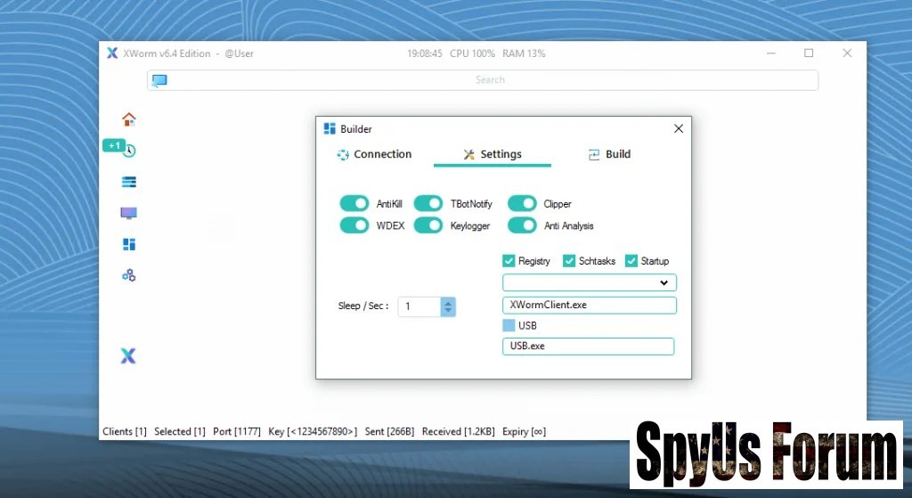The image size is (912, 498).
Task: Click the chat icon in search bar
Action: (159, 80)
